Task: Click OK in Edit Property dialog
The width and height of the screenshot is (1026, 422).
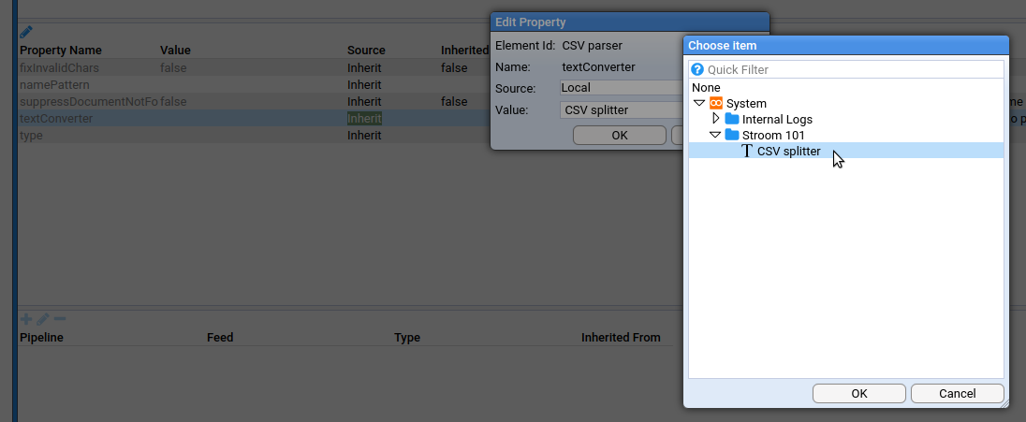Action: tap(619, 135)
